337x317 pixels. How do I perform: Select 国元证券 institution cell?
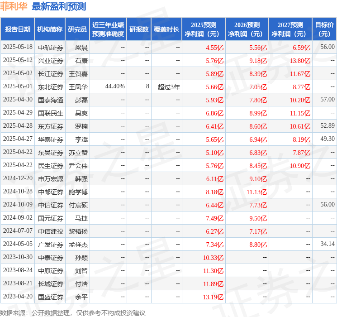(51, 218)
